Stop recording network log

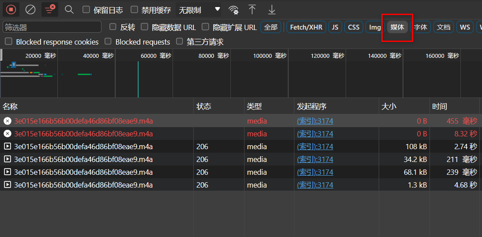[11, 9]
